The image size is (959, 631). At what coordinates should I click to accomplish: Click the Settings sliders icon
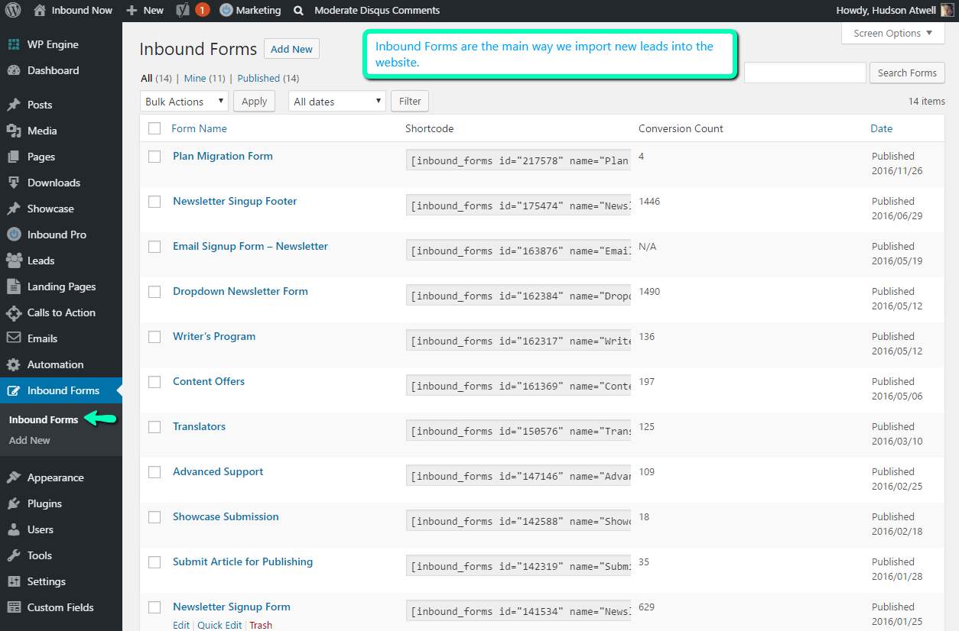coord(14,581)
